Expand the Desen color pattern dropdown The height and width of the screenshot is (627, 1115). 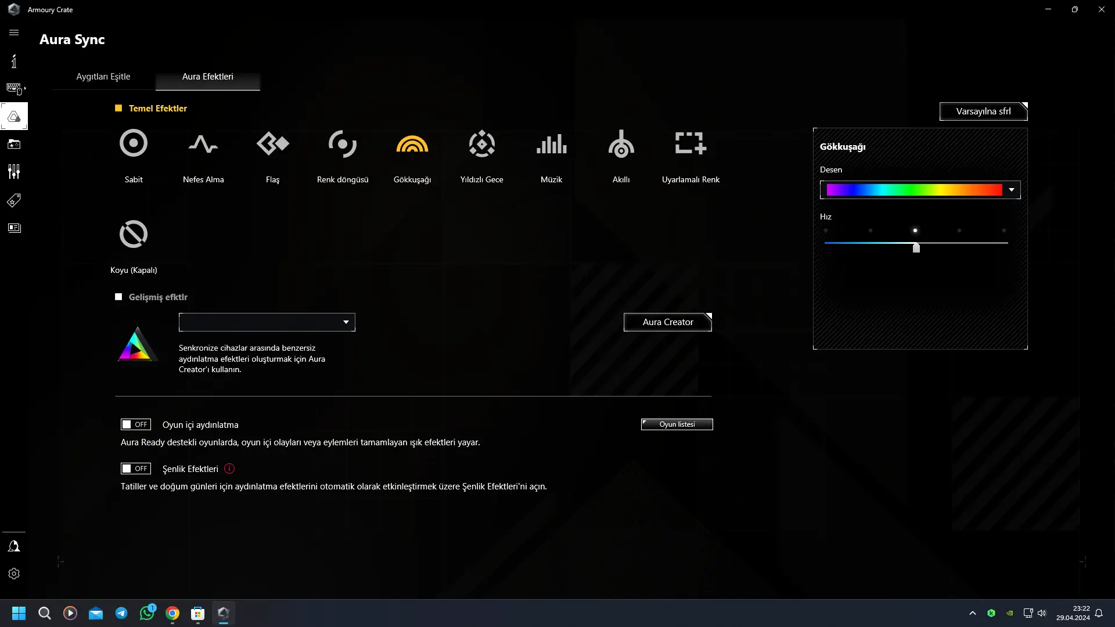point(1012,190)
